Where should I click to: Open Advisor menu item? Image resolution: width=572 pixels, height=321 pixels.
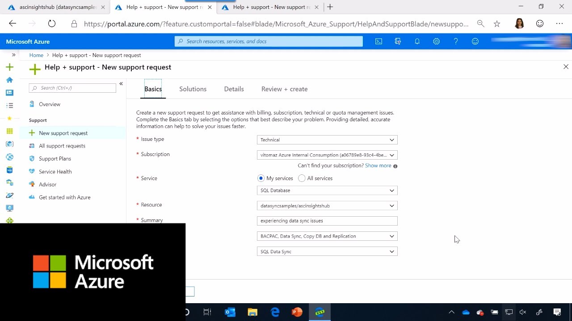(x=47, y=185)
